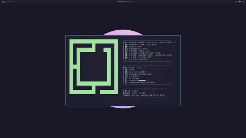The height and width of the screenshot is (138, 246).
Task: Click the swap icon beside 15.48 GiB line
Action: 126,59
